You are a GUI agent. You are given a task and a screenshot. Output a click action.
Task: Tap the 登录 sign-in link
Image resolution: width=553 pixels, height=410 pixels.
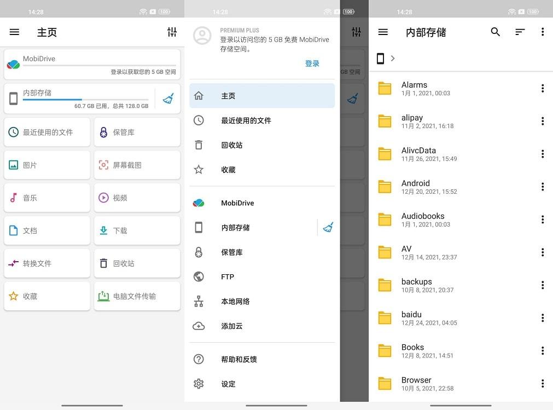coord(312,63)
